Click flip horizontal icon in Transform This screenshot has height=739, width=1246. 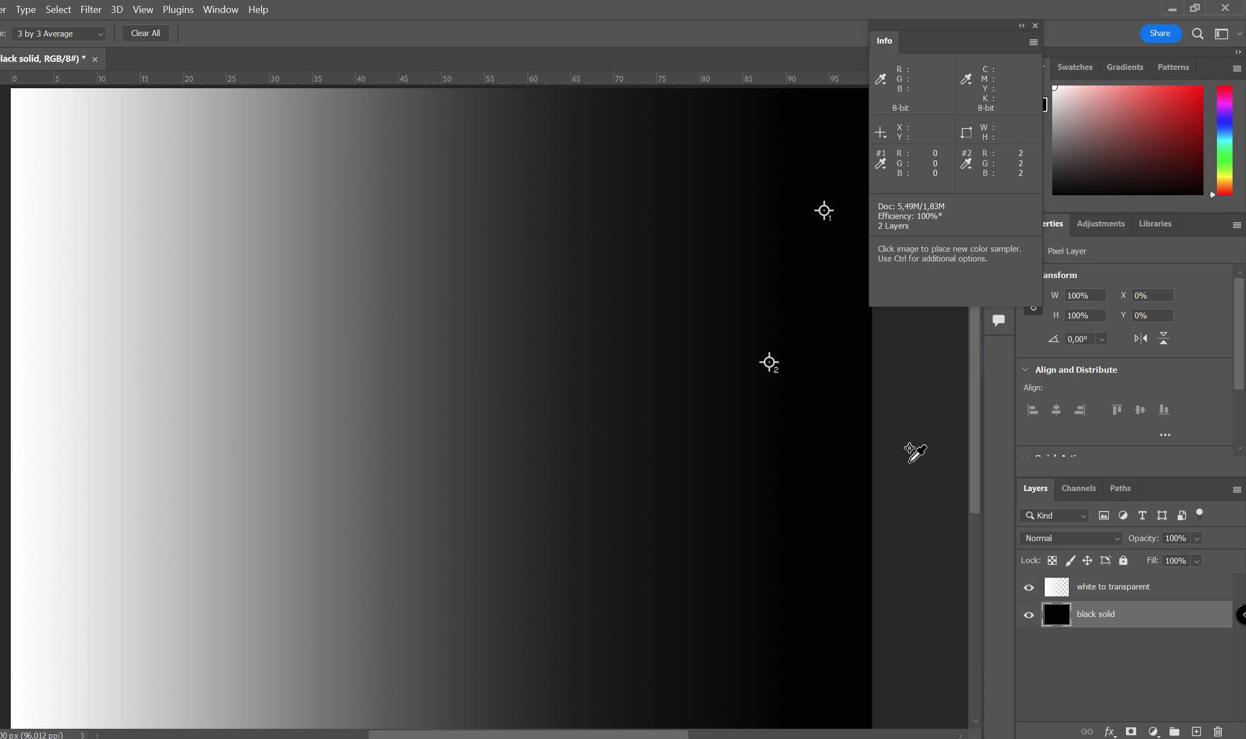coord(1141,338)
